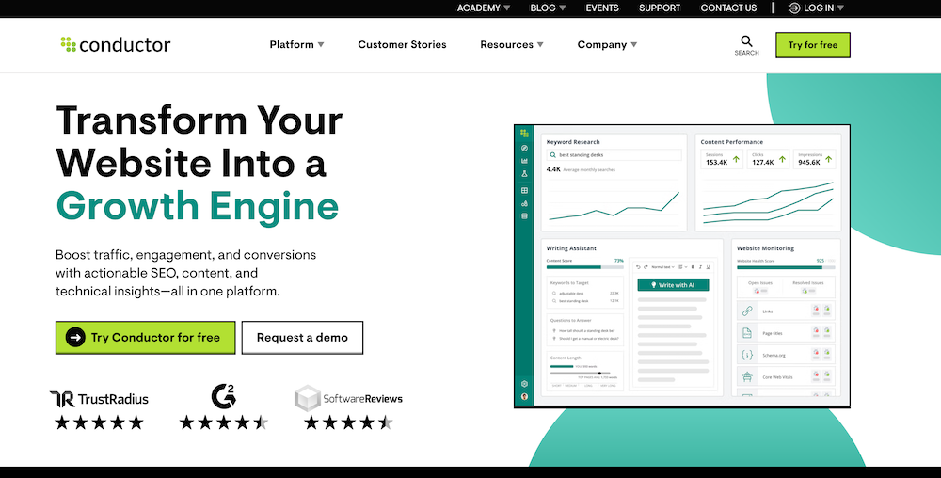This screenshot has height=478, width=941.
Task: Open the Normal text style dropdown
Action: 663,267
